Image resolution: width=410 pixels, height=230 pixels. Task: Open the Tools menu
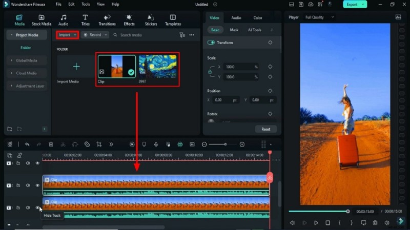coord(86,4)
